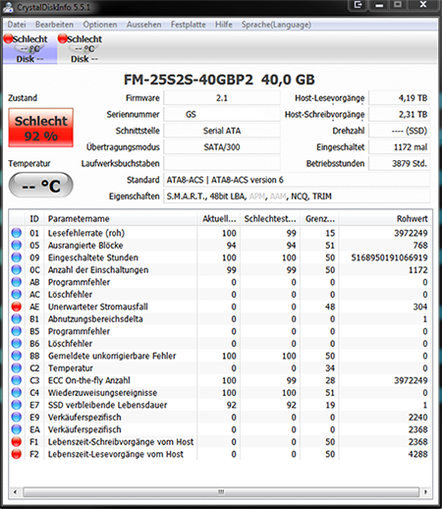Click the status dot for Anzahl der Einschaltungen

click(x=17, y=270)
